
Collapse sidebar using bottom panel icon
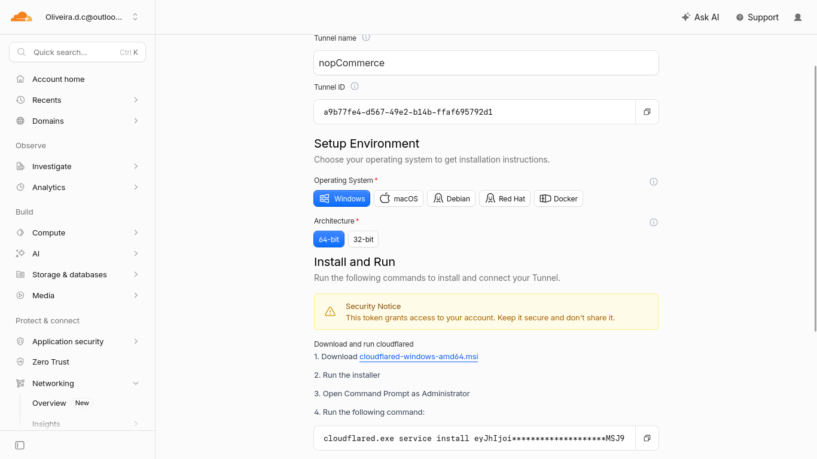pos(20,445)
